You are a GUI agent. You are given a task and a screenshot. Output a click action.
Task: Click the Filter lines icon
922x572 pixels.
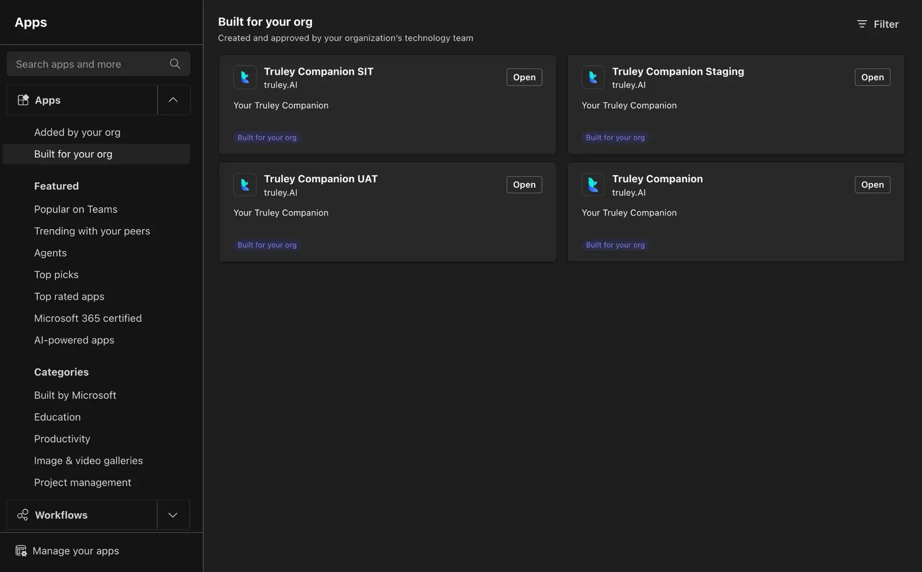(862, 24)
